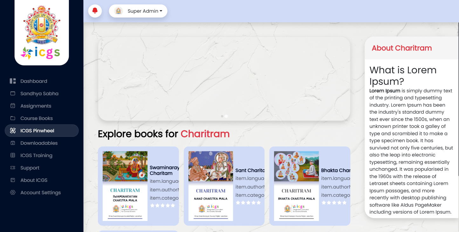Open the Sant Charitam book title link
459x232 pixels.
(x=250, y=170)
